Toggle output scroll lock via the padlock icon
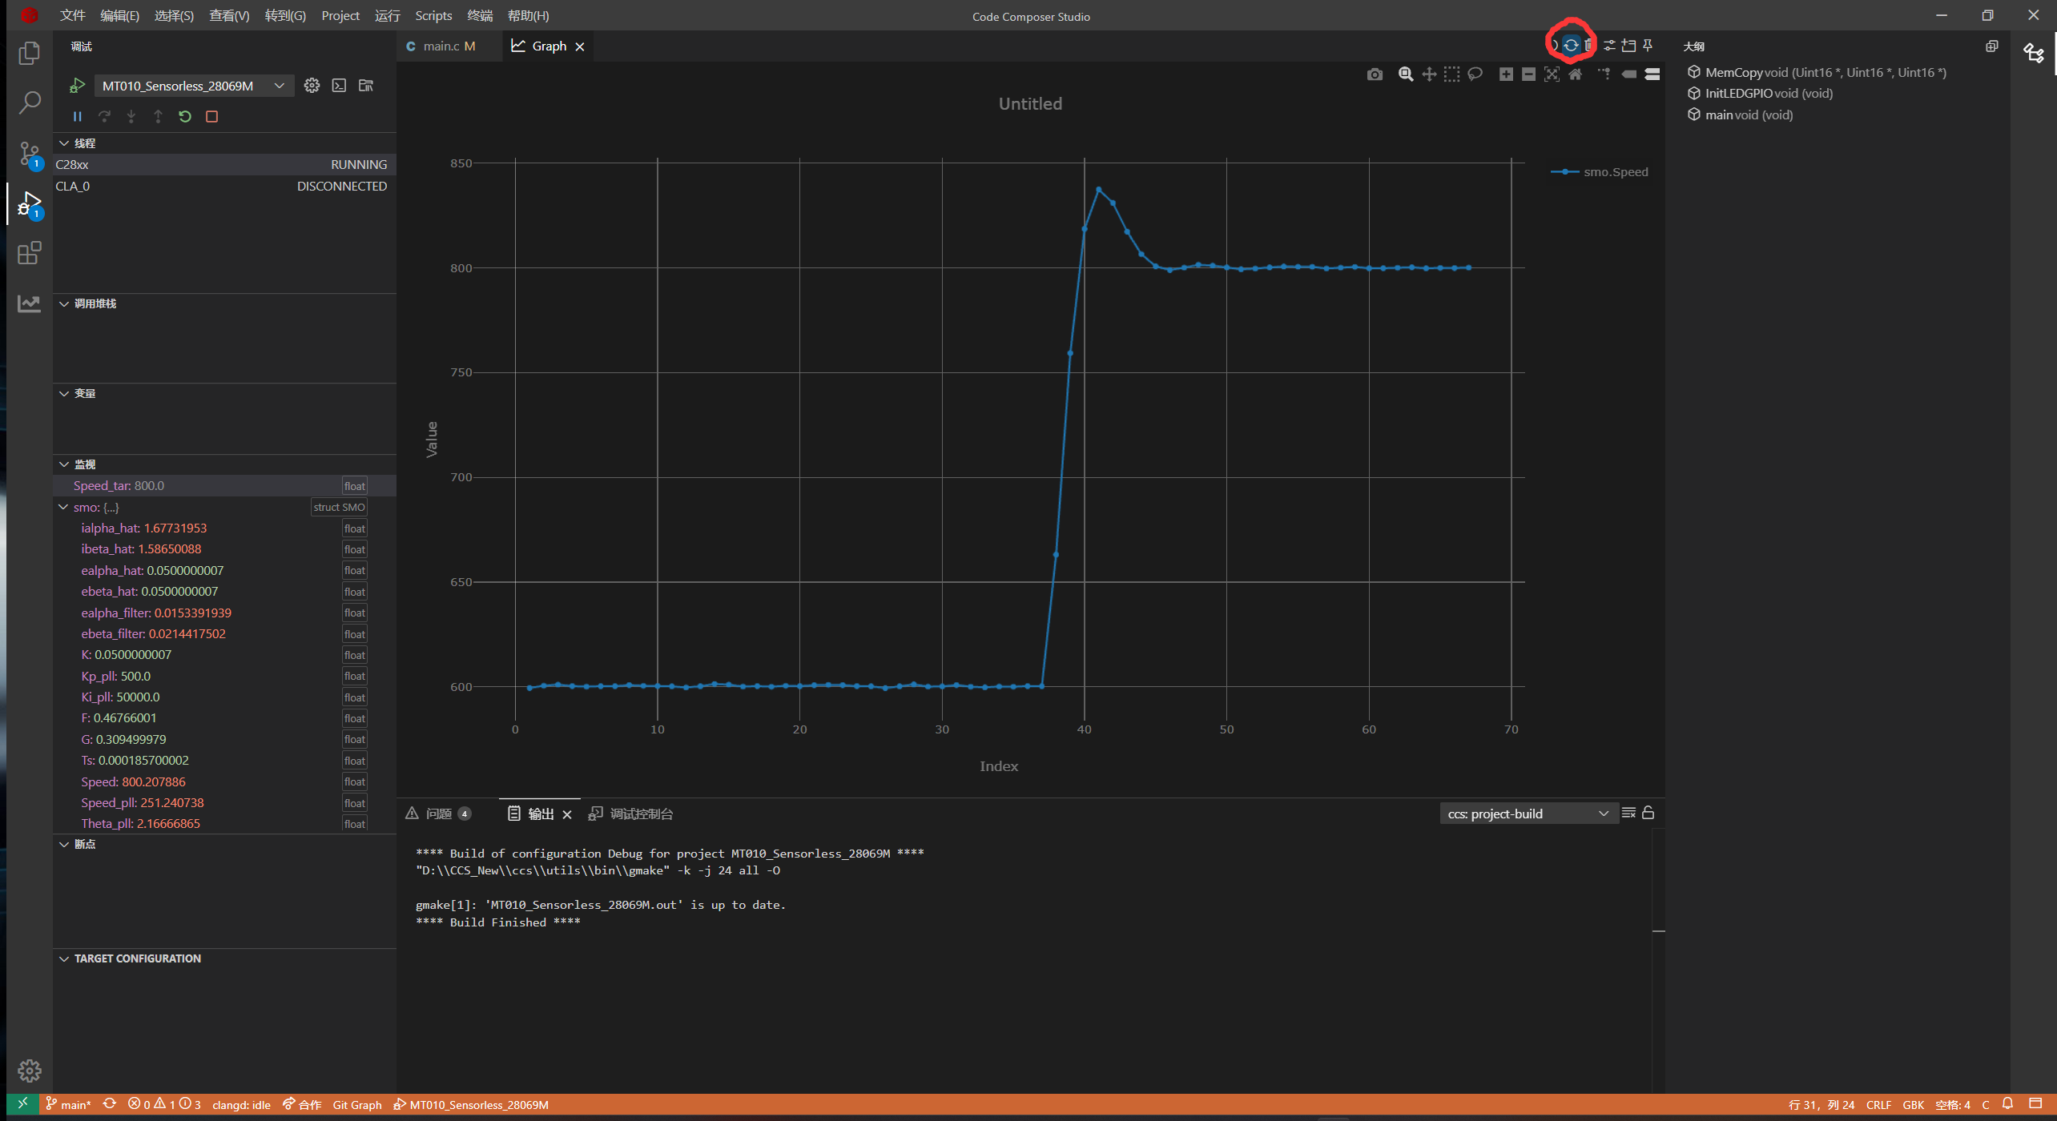2057x1121 pixels. click(1648, 814)
